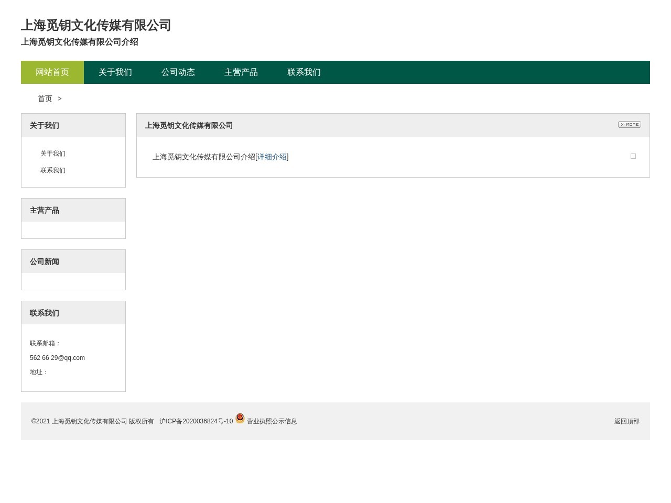This screenshot has height=503, width=671.
Task: Open the 网站首页 navigation tab
Action: 52,72
